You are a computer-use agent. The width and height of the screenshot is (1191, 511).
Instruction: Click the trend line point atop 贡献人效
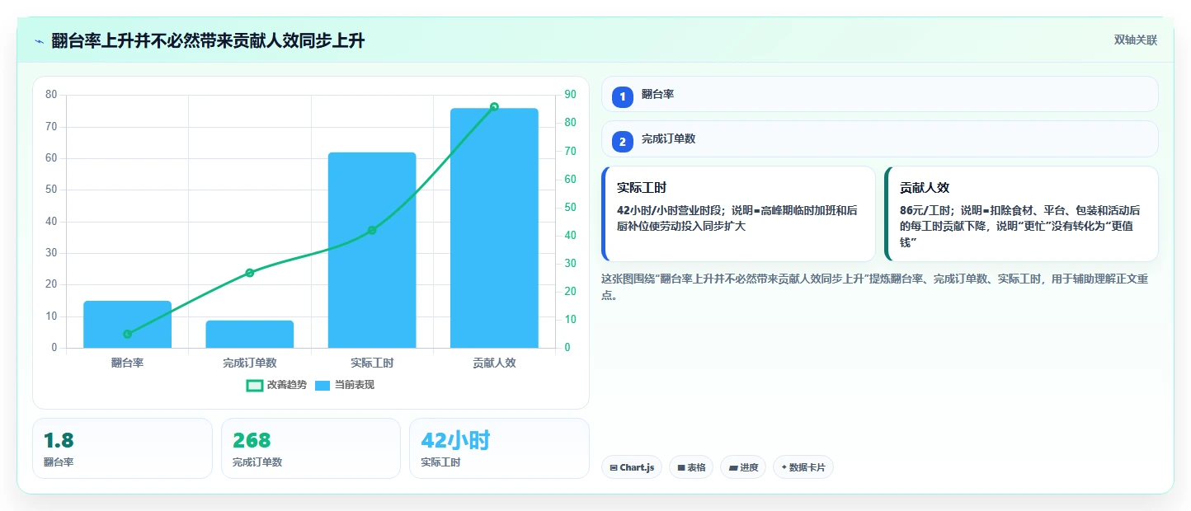[494, 106]
